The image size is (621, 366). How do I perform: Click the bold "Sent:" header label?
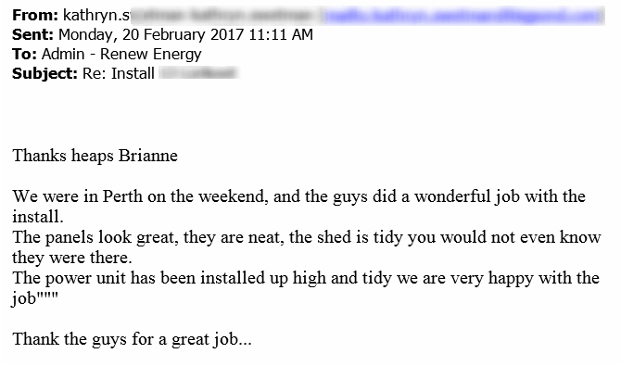coord(32,34)
